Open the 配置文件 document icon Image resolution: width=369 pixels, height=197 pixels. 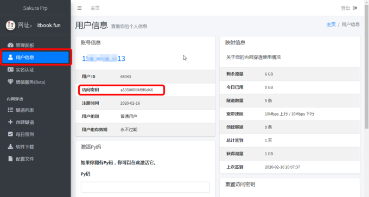(10, 158)
